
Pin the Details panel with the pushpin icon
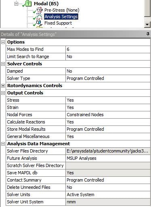[x=148, y=34]
